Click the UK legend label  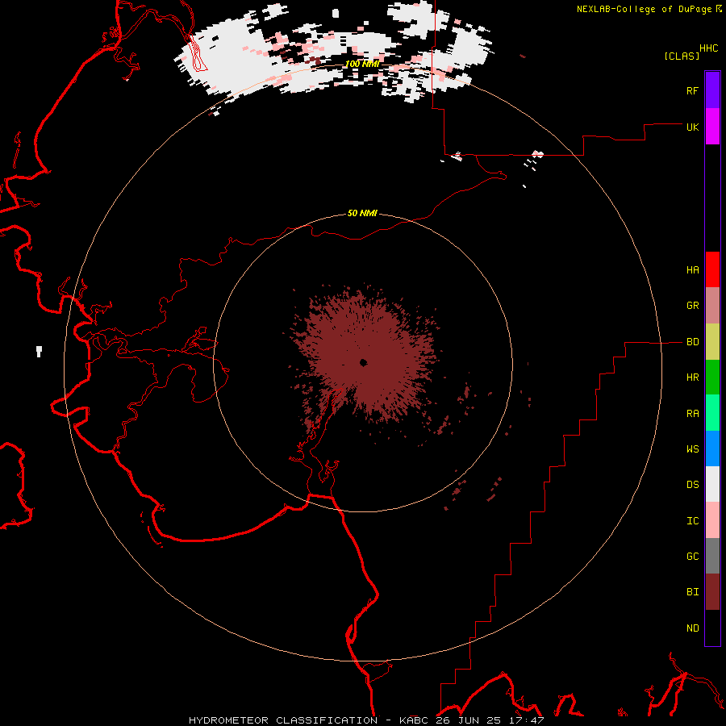coord(692,127)
